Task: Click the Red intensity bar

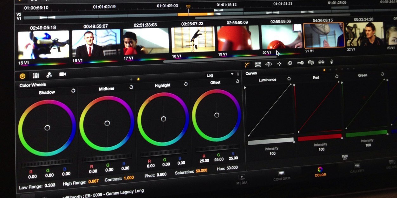Action: point(319,137)
